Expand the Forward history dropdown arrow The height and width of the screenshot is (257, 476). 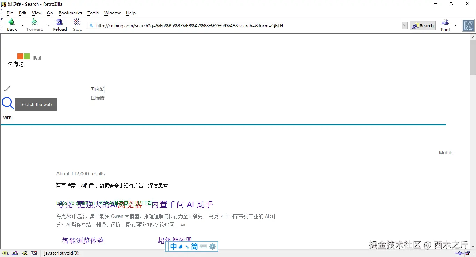[48, 25]
